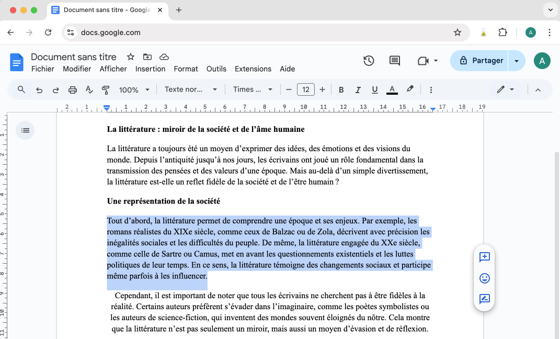The height and width of the screenshot is (339, 560).
Task: Open the Times font family dropdown
Action: pyautogui.click(x=253, y=89)
